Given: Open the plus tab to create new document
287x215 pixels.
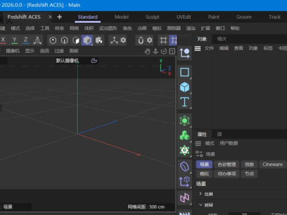Looking at the screenshot, I should 60,17.
